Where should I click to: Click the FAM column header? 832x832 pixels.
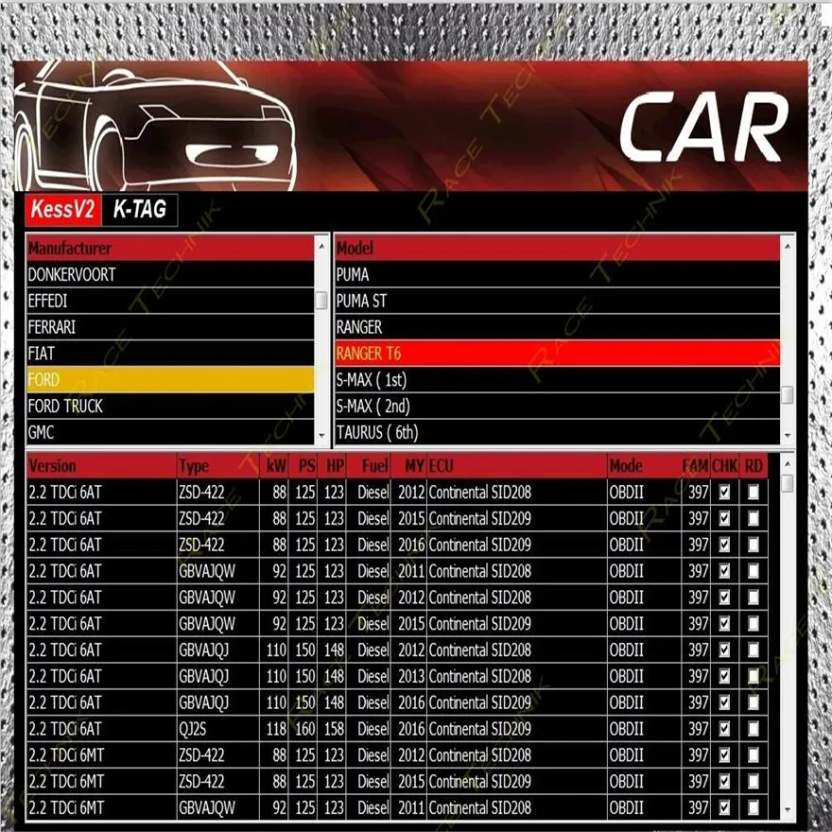(x=696, y=466)
